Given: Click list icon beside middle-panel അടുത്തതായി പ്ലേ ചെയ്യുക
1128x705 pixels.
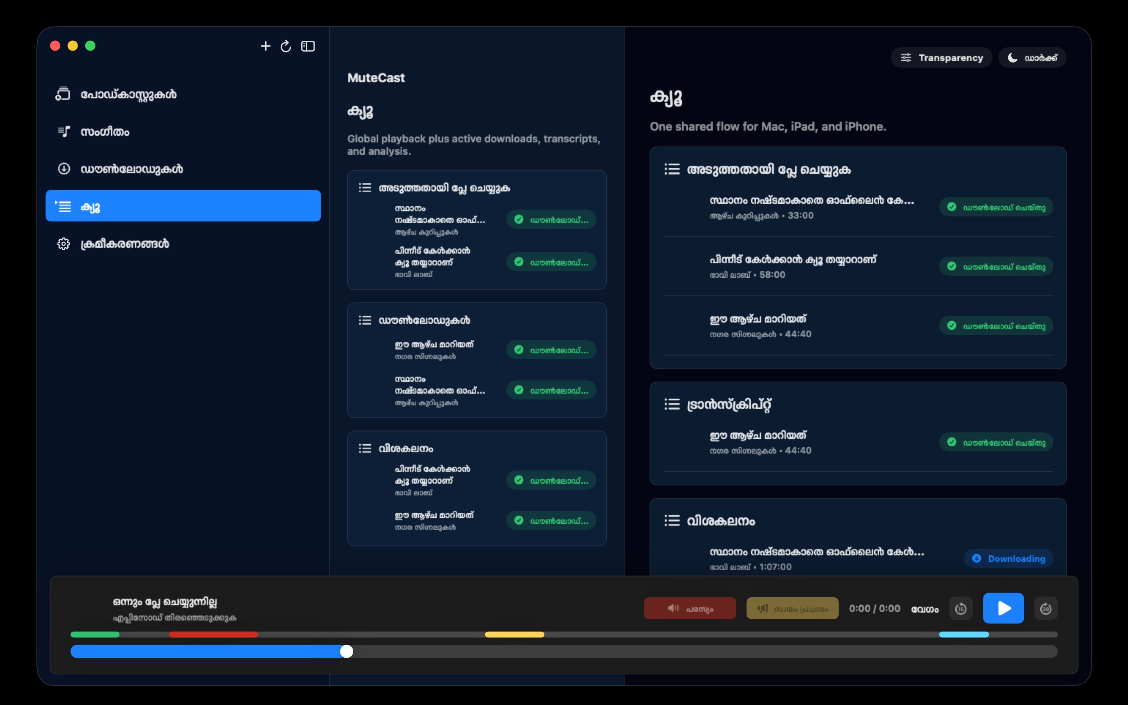Looking at the screenshot, I should [x=365, y=188].
